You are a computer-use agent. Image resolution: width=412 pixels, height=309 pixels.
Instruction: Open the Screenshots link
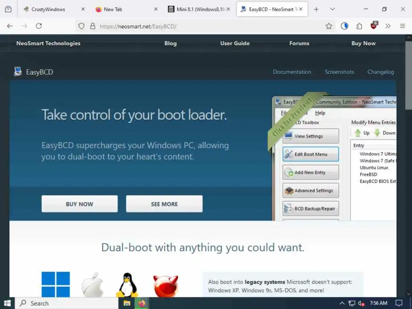tap(339, 72)
